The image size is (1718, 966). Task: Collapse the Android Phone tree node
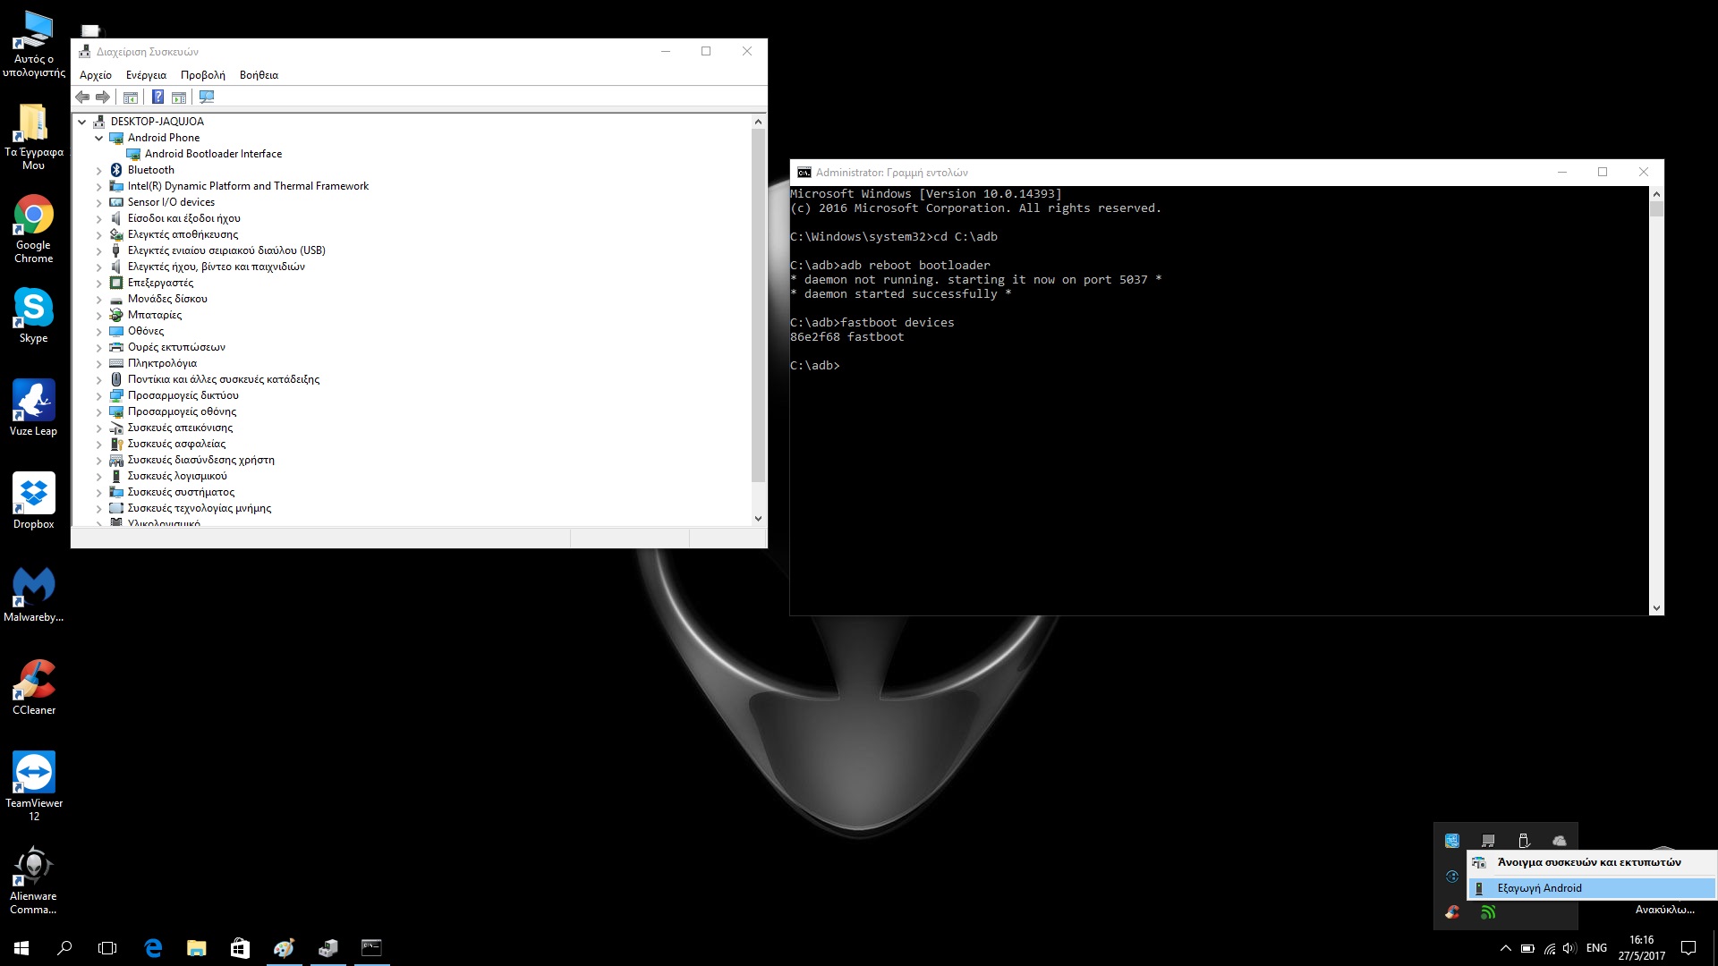coord(98,138)
